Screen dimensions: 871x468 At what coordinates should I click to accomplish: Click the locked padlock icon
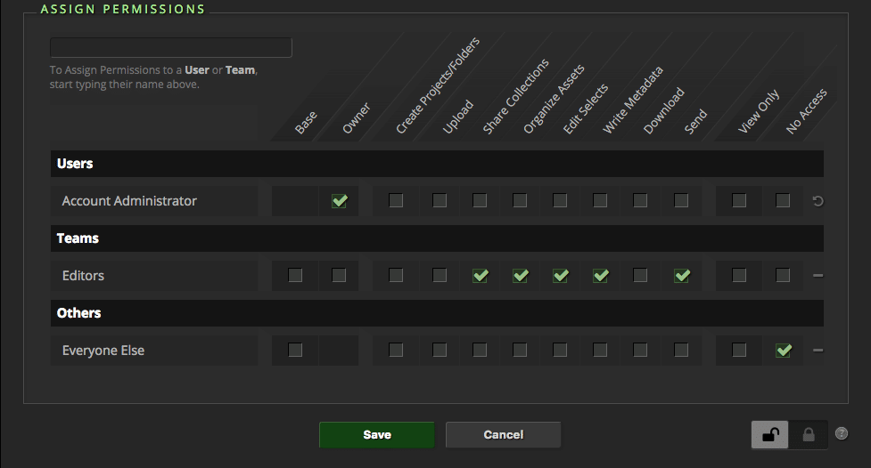coord(809,435)
